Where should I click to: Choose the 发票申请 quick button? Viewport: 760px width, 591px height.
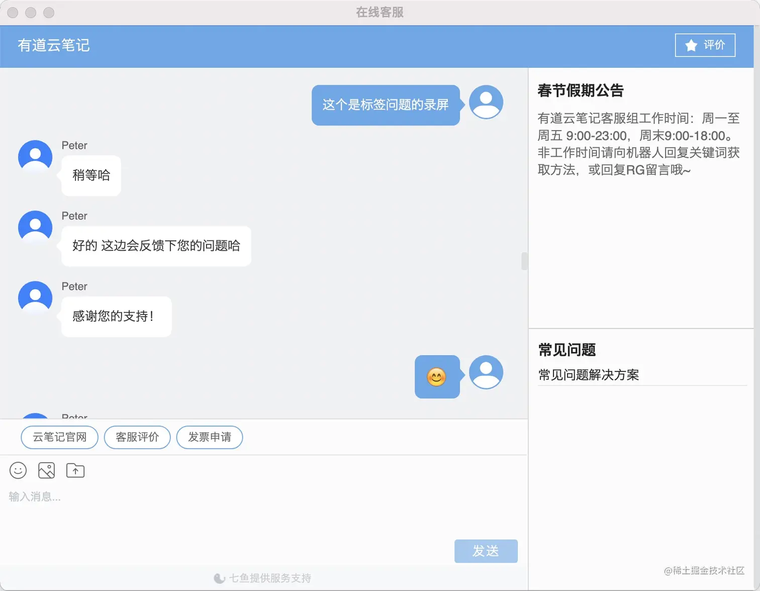(x=210, y=437)
